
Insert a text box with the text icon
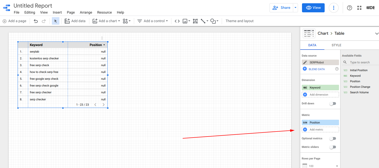(195, 21)
